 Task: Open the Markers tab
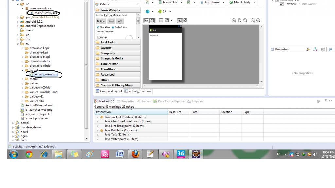point(104,101)
